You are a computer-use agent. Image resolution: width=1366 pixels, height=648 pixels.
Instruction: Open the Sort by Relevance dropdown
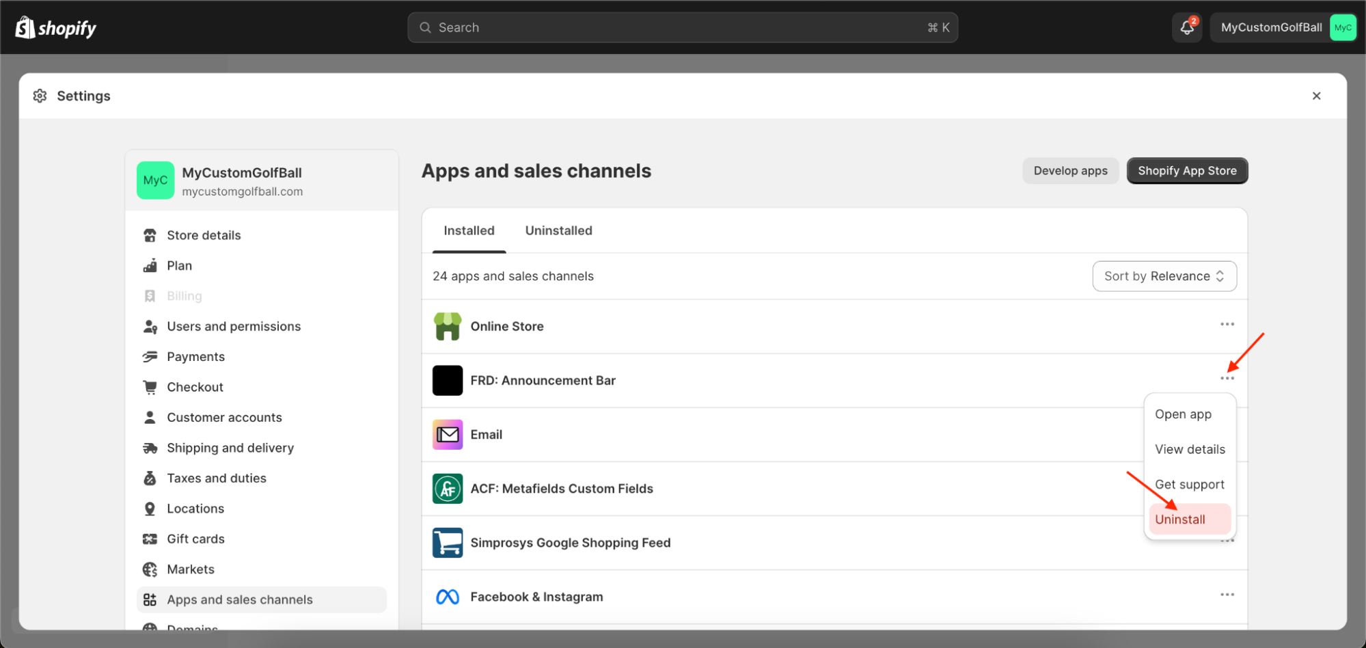point(1164,276)
